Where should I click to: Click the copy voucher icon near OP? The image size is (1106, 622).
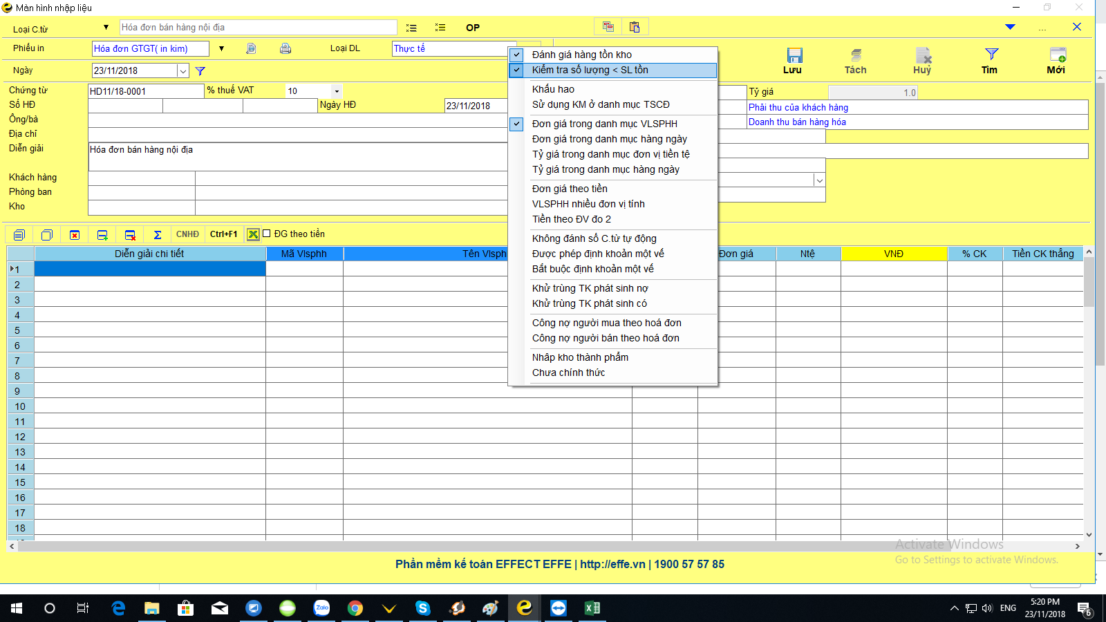[x=608, y=27]
